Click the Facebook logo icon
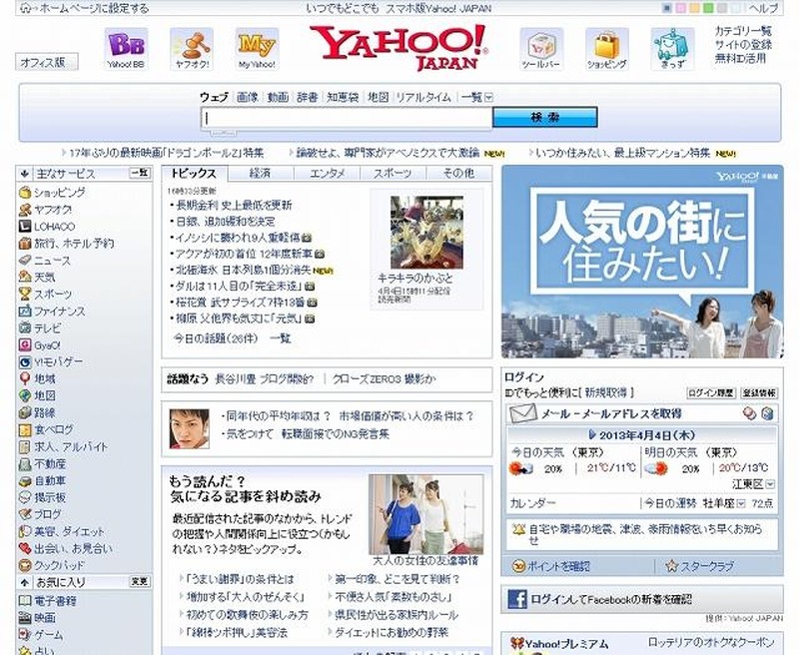This screenshot has height=655, width=799. pos(516,599)
